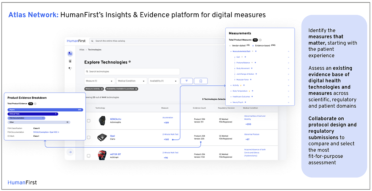Tick the Opal row checkbox
Image resolution: width=372 pixels, height=191 pixels.
coord(89,137)
